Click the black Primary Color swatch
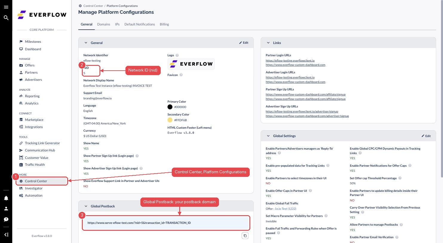This screenshot has width=443, height=243. coord(170,107)
